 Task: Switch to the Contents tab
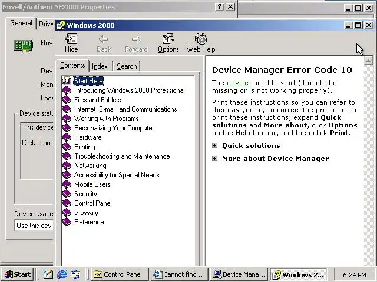pos(72,65)
